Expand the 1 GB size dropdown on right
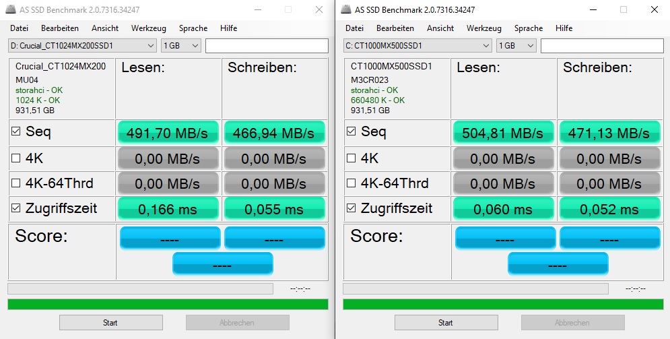Screen dimensions: 670x339 516,46
